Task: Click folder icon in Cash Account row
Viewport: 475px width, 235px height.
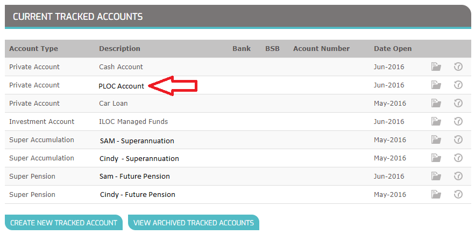Action: click(436, 67)
